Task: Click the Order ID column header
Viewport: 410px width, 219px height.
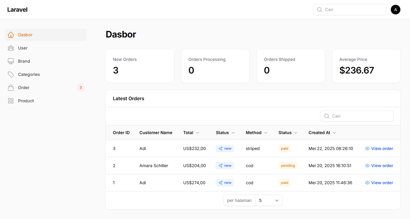Action: pos(121,133)
